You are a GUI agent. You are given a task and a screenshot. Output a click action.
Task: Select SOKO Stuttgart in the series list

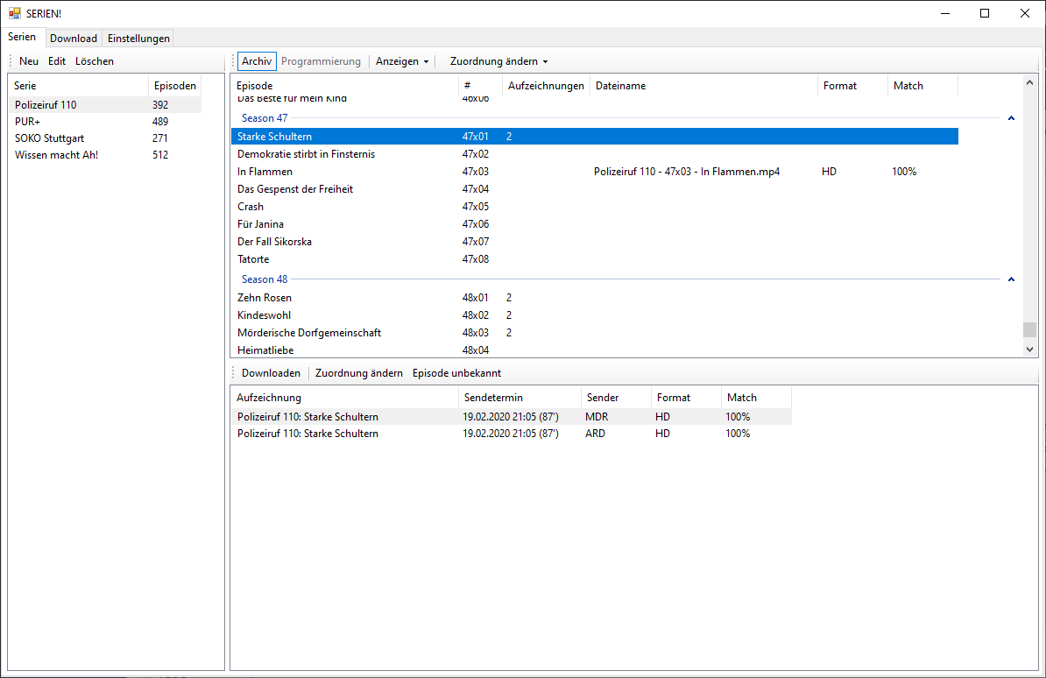click(49, 138)
